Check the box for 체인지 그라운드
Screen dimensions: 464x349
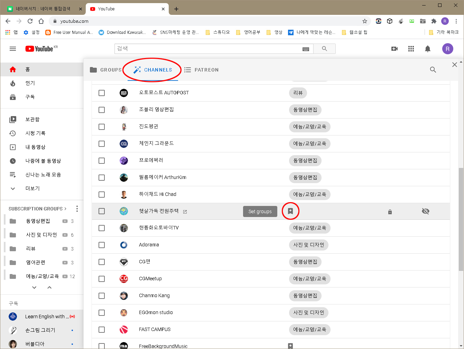pos(102,144)
